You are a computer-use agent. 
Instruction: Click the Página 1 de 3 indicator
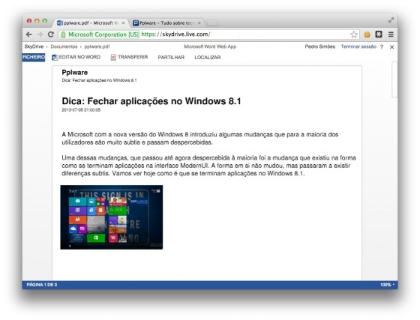[42, 285]
